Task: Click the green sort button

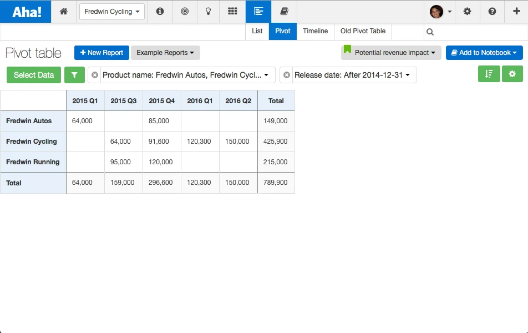Action: tap(489, 74)
